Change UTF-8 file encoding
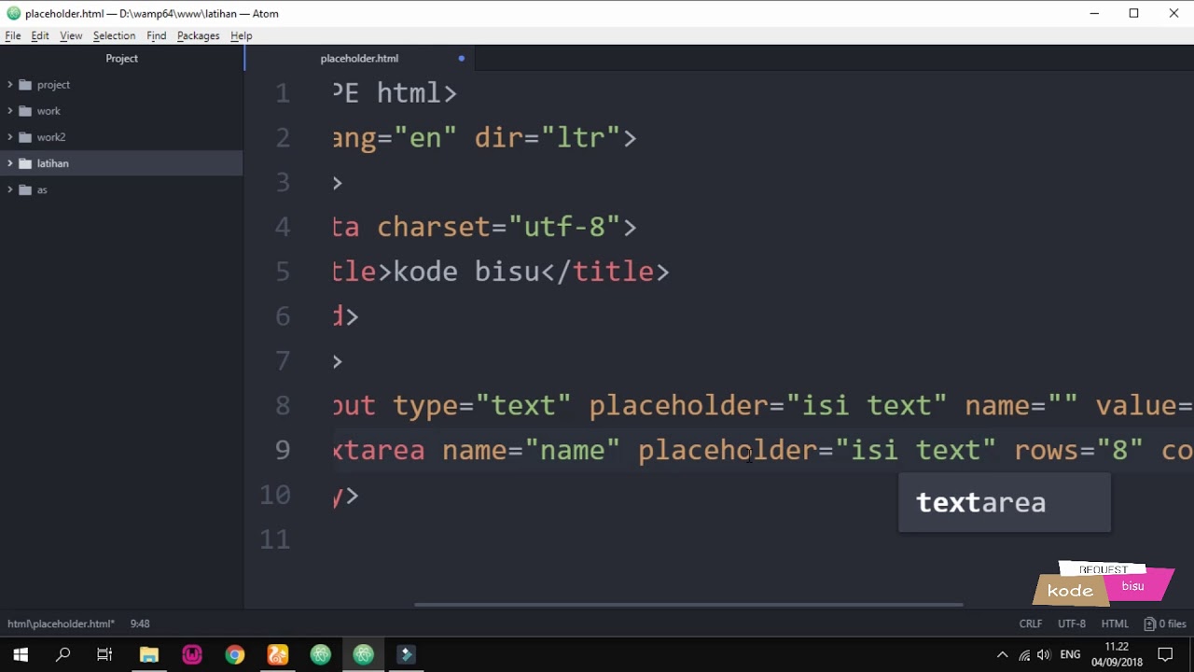The width and height of the screenshot is (1194, 672). coord(1072,623)
